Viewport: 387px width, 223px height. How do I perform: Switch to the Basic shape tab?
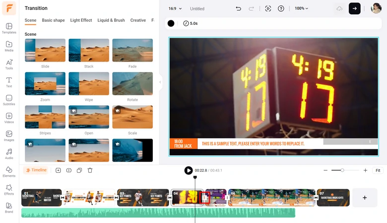pyautogui.click(x=53, y=20)
